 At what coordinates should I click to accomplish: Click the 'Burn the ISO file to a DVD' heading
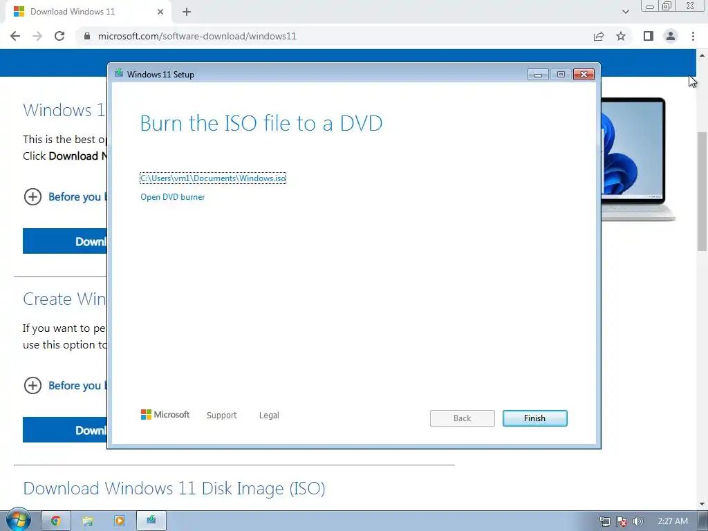click(x=261, y=123)
